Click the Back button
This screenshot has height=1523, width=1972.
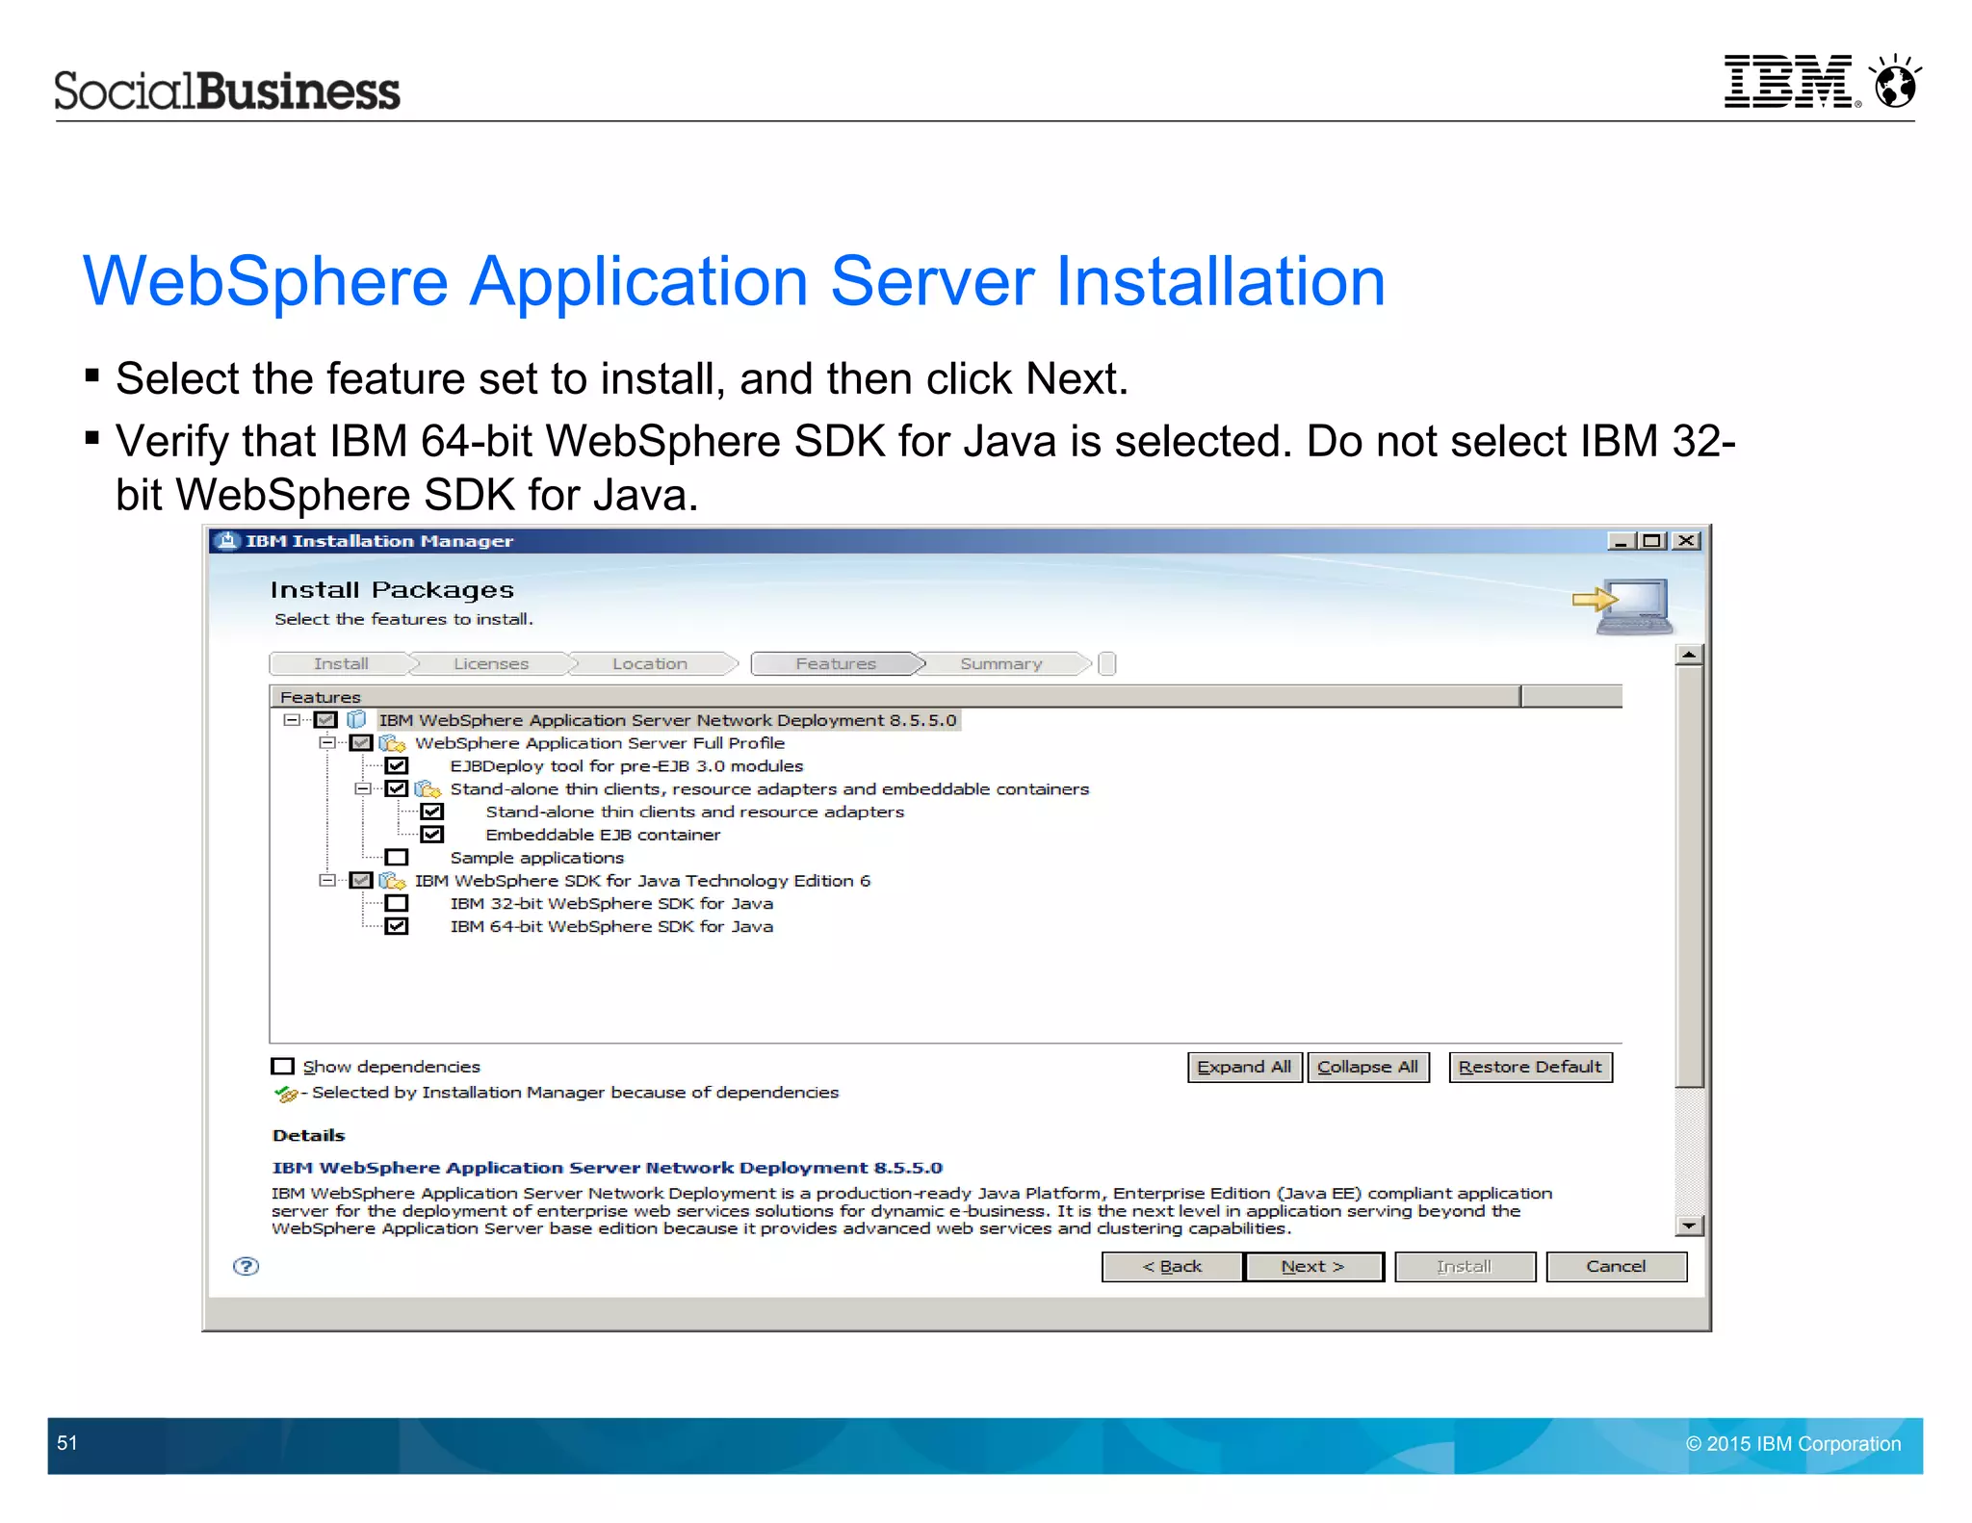click(1172, 1267)
